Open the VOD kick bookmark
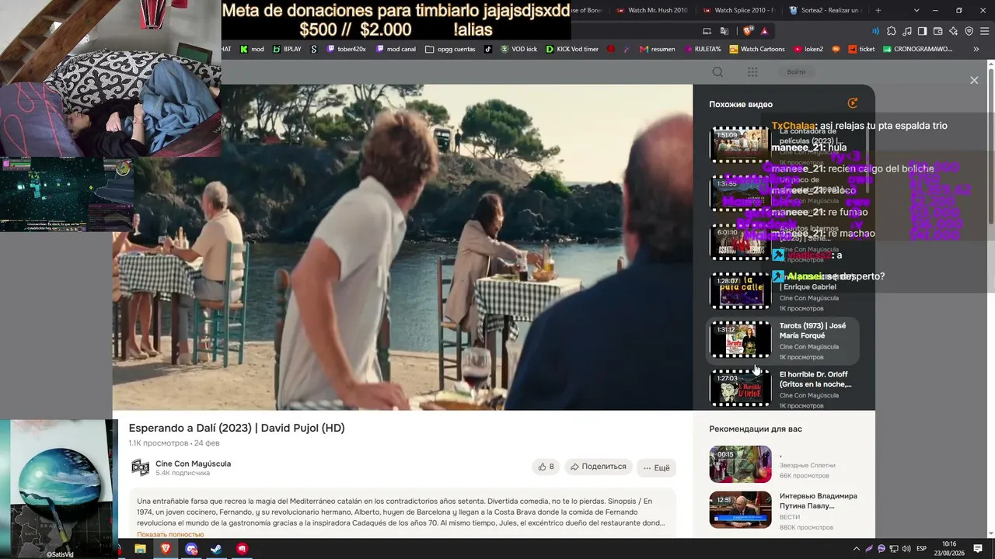Screen dimensions: 995x559 pos(518,49)
